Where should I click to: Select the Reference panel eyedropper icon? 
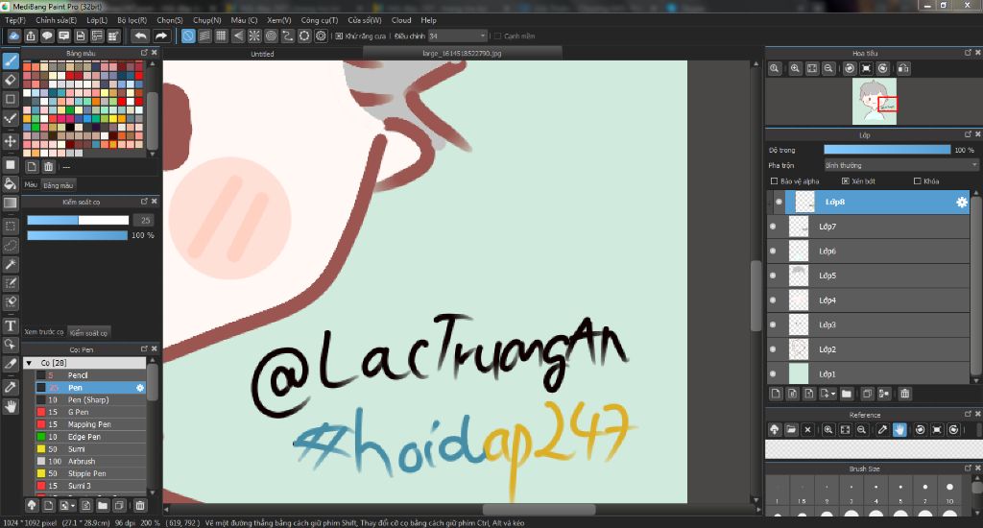coord(882,429)
